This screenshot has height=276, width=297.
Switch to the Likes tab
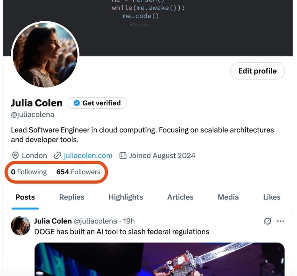click(x=272, y=197)
